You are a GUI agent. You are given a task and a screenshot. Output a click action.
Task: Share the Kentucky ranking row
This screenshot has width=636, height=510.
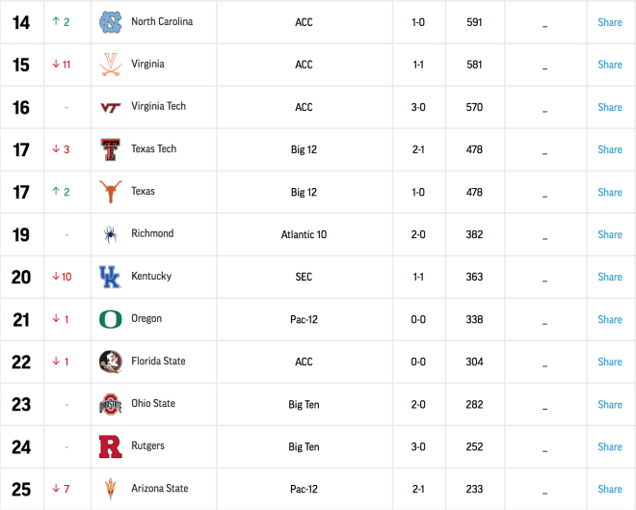click(610, 277)
